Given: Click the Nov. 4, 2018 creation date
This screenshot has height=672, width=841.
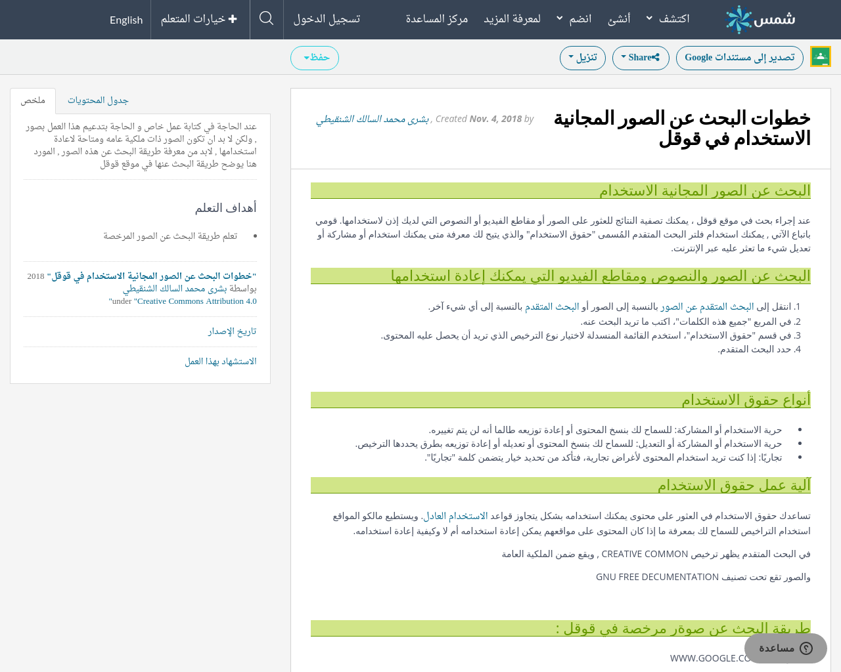Looking at the screenshot, I should (495, 119).
